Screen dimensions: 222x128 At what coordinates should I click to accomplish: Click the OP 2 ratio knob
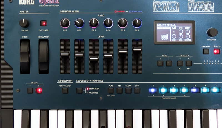click(79, 23)
